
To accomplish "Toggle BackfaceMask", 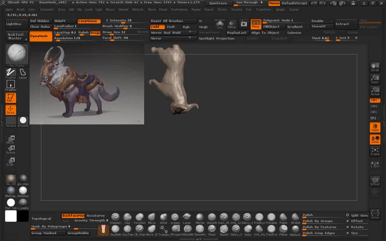I will (x=73, y=216).
